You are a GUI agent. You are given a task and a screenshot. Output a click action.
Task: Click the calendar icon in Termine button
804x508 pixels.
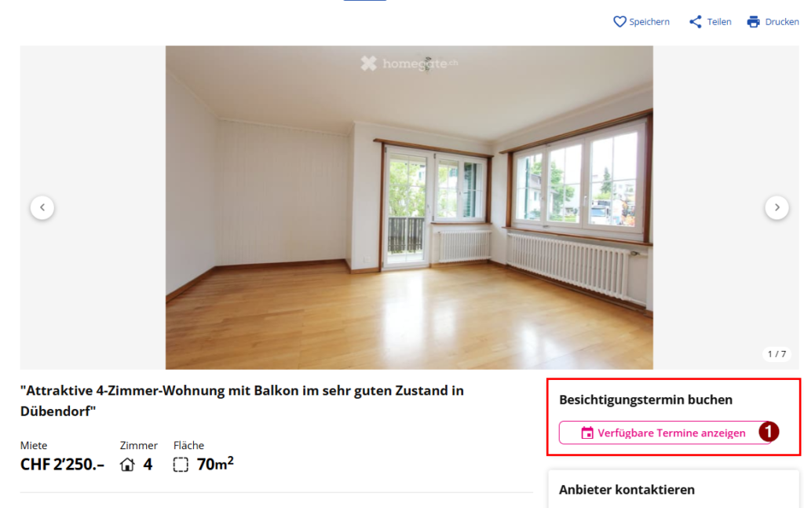click(x=587, y=433)
